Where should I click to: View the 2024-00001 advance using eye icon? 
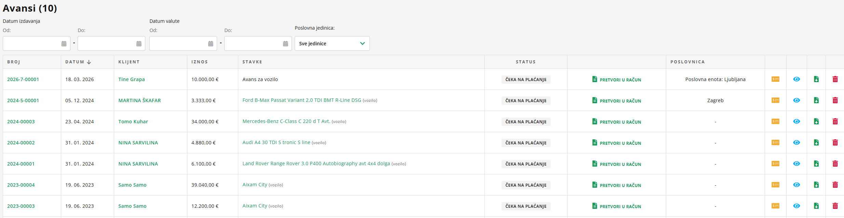[x=796, y=164]
